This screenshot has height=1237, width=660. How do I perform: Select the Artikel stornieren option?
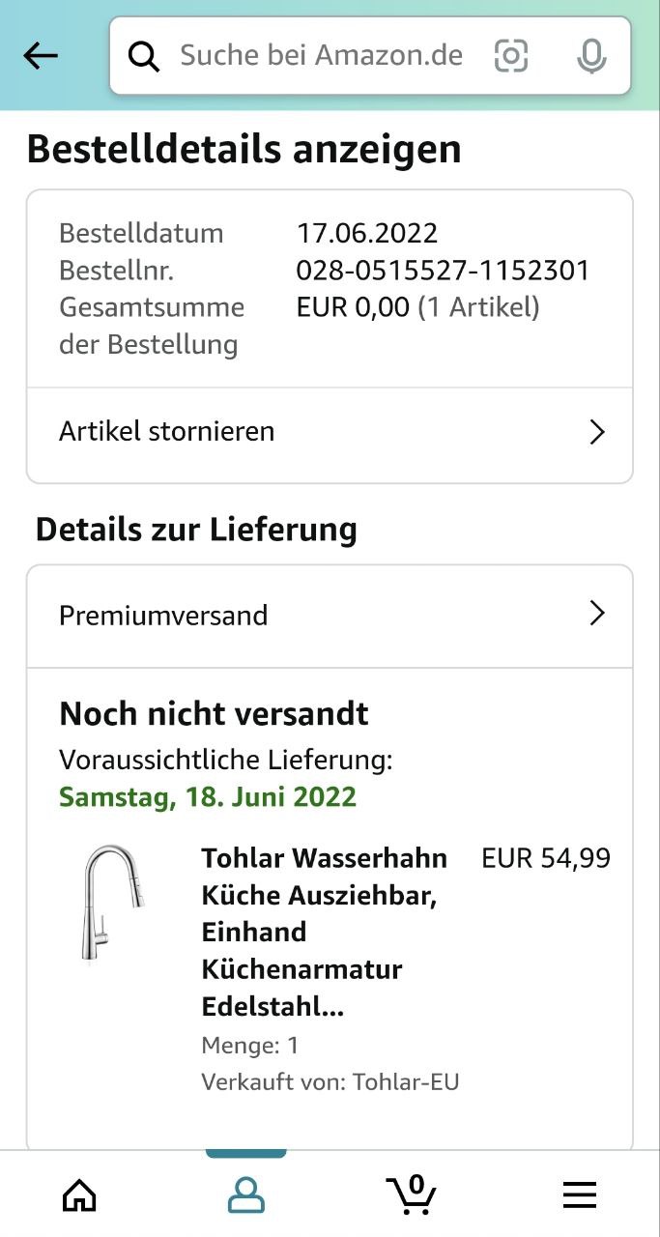click(167, 431)
